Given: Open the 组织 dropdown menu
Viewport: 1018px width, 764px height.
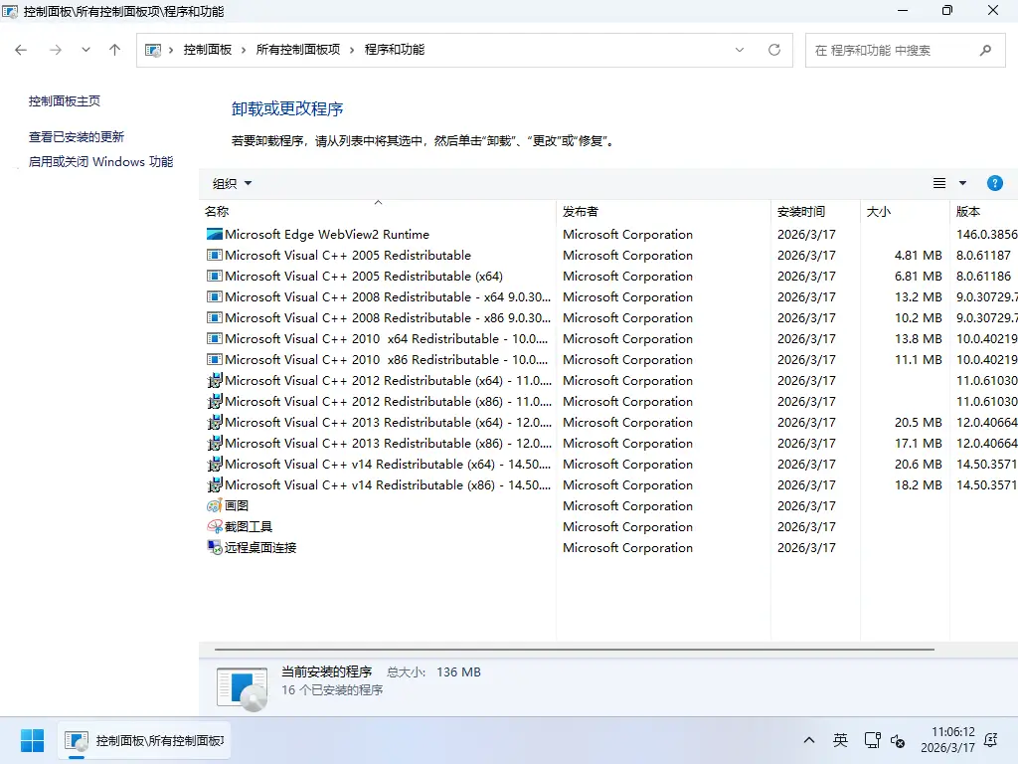Looking at the screenshot, I should (232, 184).
